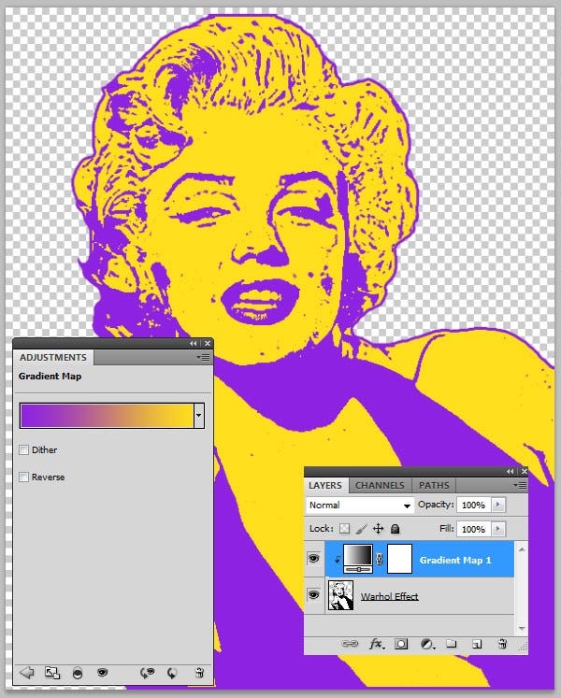Select the Layers tab
Viewport: 561px width, 698px height.
coord(325,485)
